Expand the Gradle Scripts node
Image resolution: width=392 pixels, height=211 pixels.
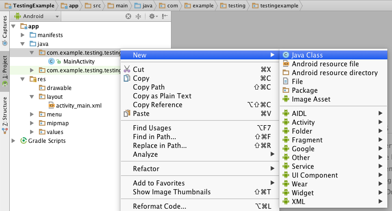pos(14,141)
